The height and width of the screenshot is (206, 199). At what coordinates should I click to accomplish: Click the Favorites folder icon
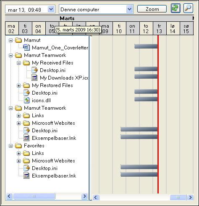pos(18,146)
